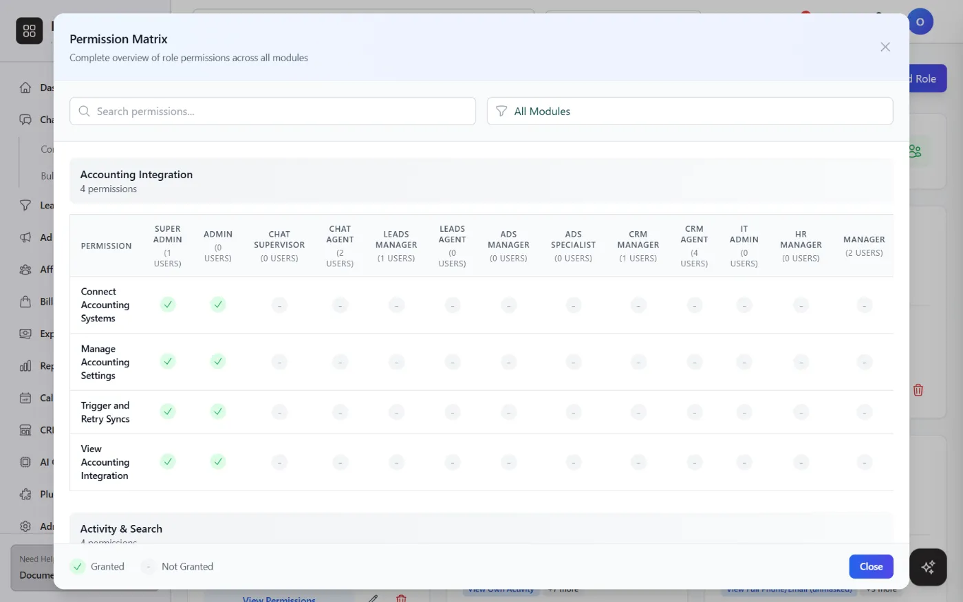Click Leads Manager cell for Manage Accounting Settings
The image size is (963, 602).
point(396,362)
